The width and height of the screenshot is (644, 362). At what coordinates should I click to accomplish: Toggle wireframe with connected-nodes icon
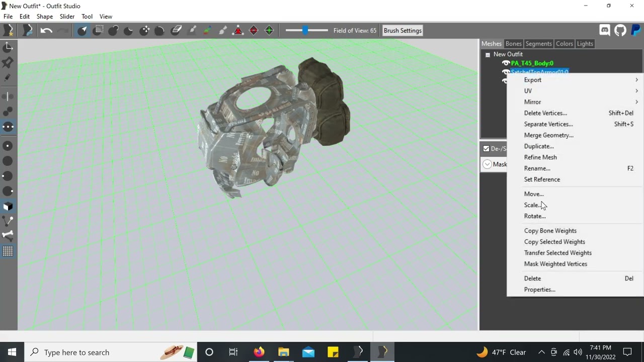pos(8,221)
